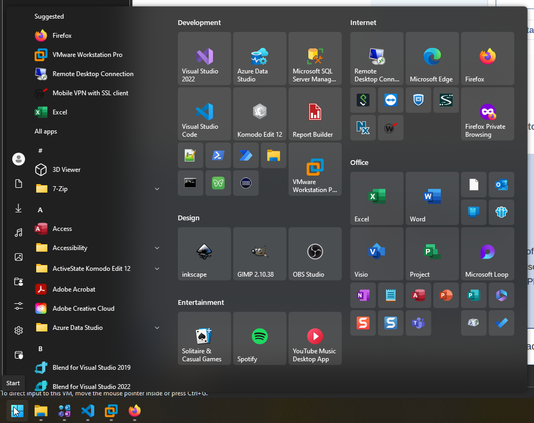This screenshot has width=534, height=423.
Task: Expand ActiveState Komodo Edit 12 folder chevron
Action: [157, 269]
